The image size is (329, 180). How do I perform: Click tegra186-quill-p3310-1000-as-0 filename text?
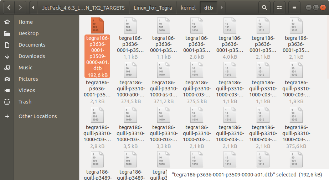pyautogui.click(x=164, y=89)
